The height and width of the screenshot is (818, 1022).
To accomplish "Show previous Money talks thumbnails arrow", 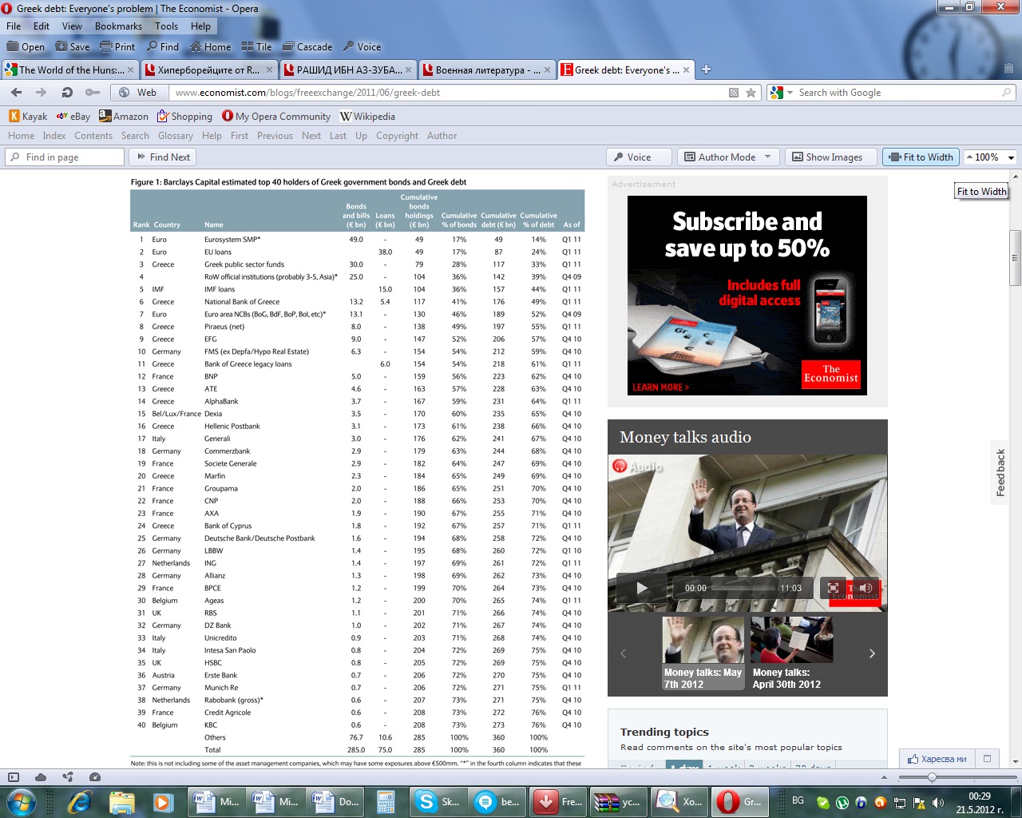I will tap(624, 653).
